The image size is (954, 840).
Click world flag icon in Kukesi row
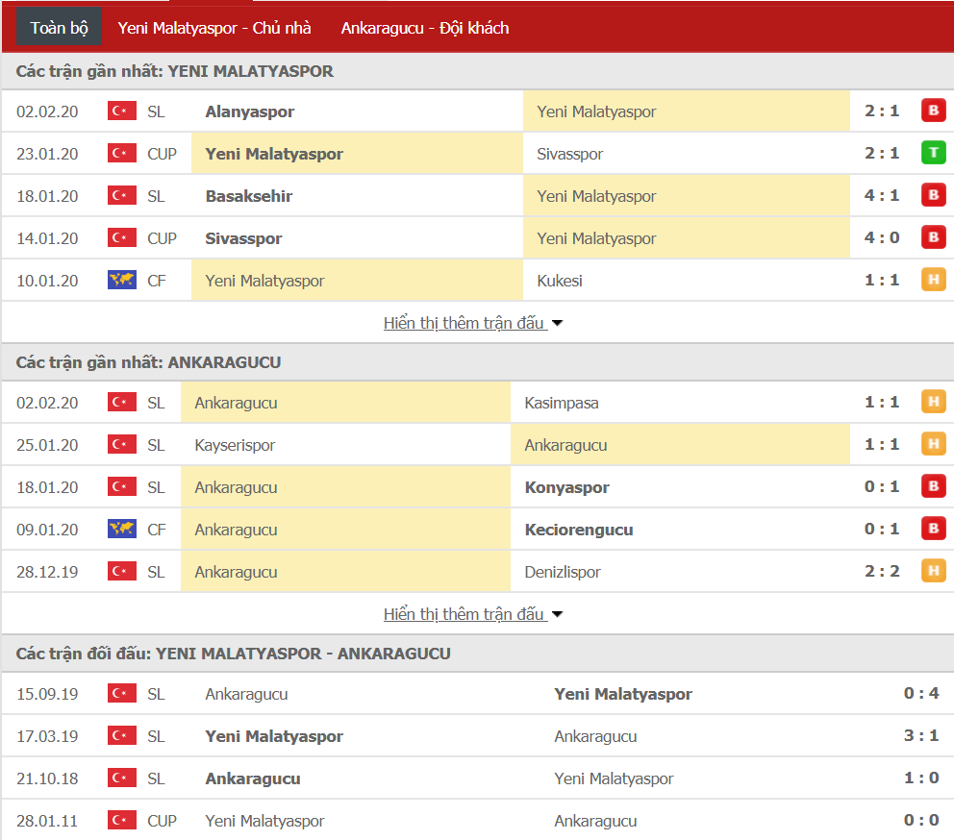pyautogui.click(x=122, y=280)
